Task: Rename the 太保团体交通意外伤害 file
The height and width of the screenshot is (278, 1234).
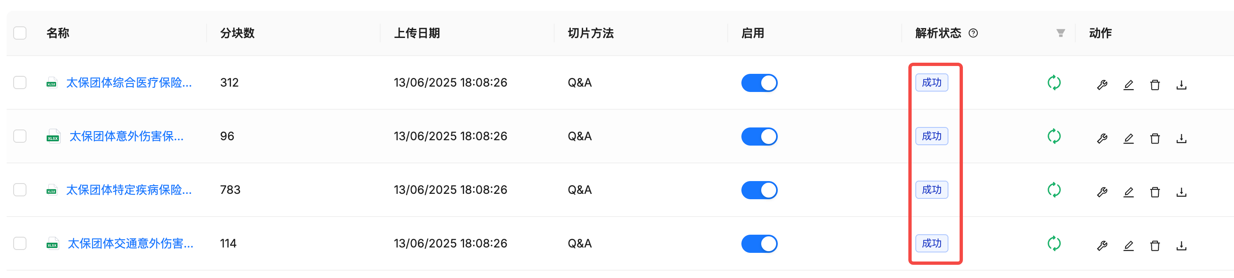Action: pos(1129,245)
